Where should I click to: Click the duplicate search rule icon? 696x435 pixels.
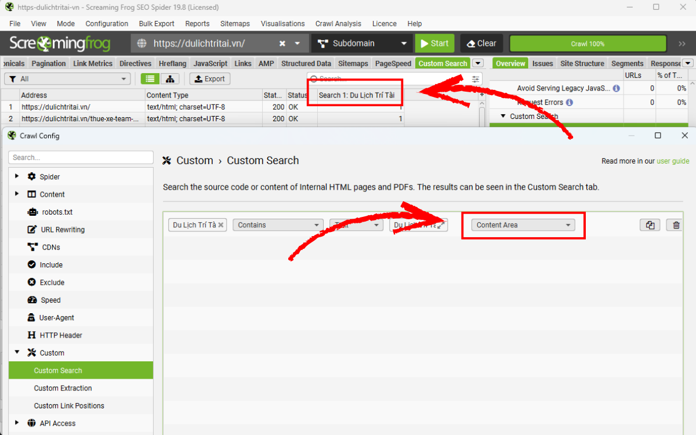point(650,225)
